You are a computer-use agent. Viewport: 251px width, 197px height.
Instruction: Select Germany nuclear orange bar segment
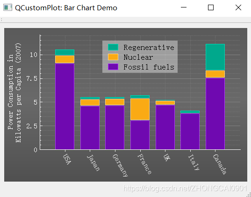pos(115,102)
